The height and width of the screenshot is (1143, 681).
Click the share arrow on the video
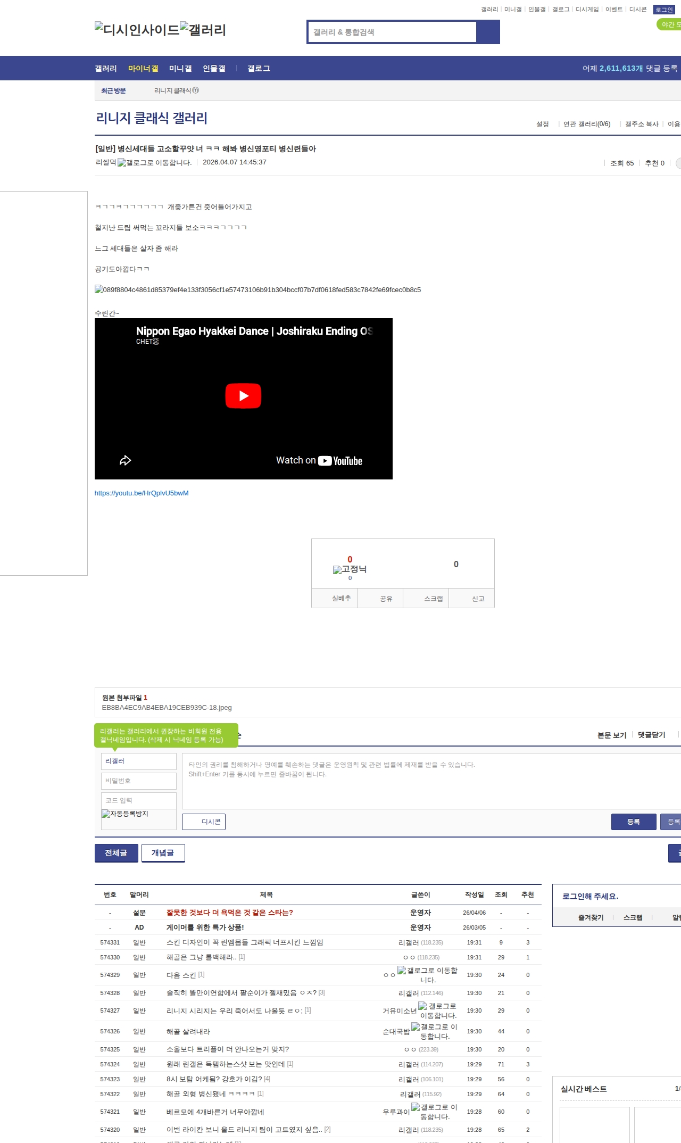[x=125, y=460]
